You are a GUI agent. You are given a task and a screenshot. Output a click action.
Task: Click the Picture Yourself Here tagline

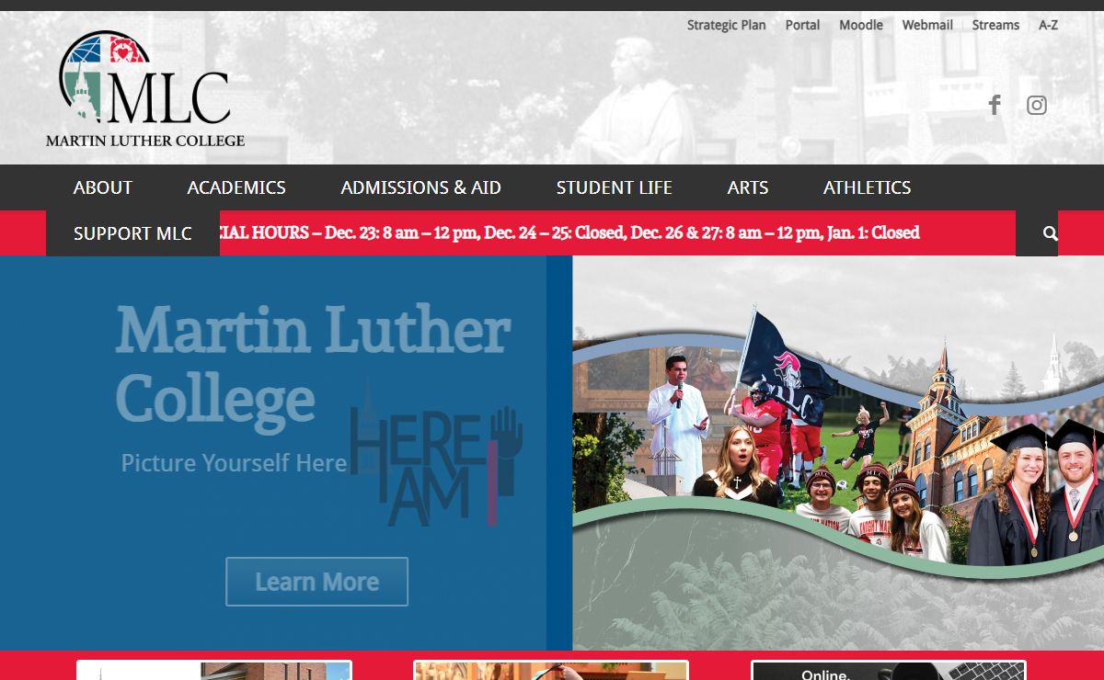pos(234,463)
